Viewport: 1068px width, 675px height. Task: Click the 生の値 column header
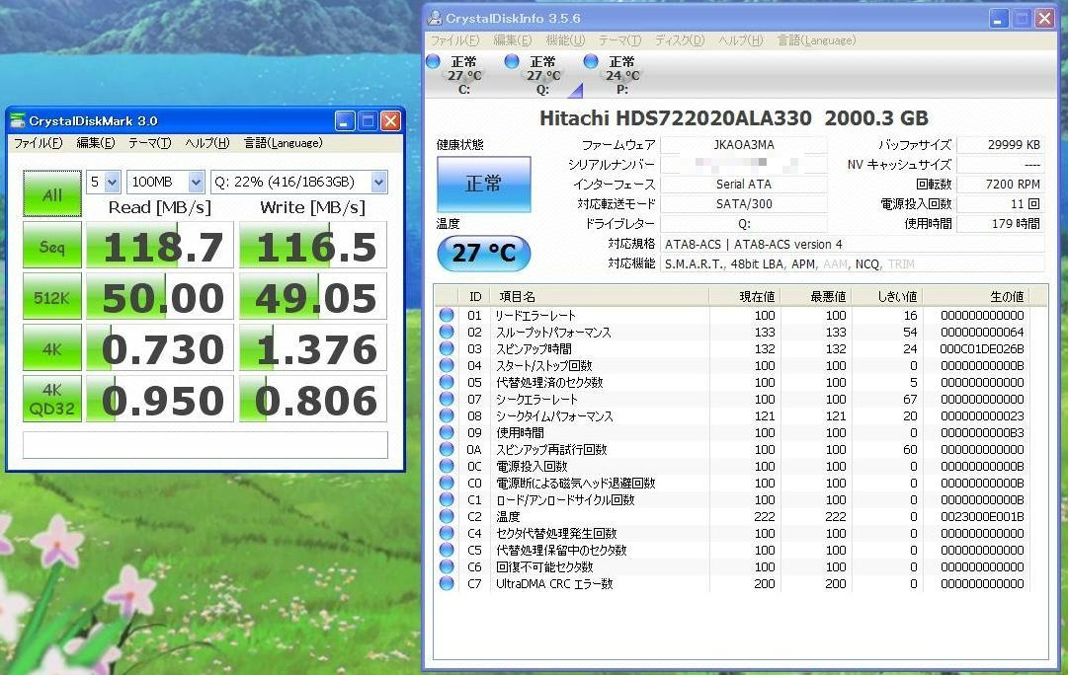(x=975, y=296)
